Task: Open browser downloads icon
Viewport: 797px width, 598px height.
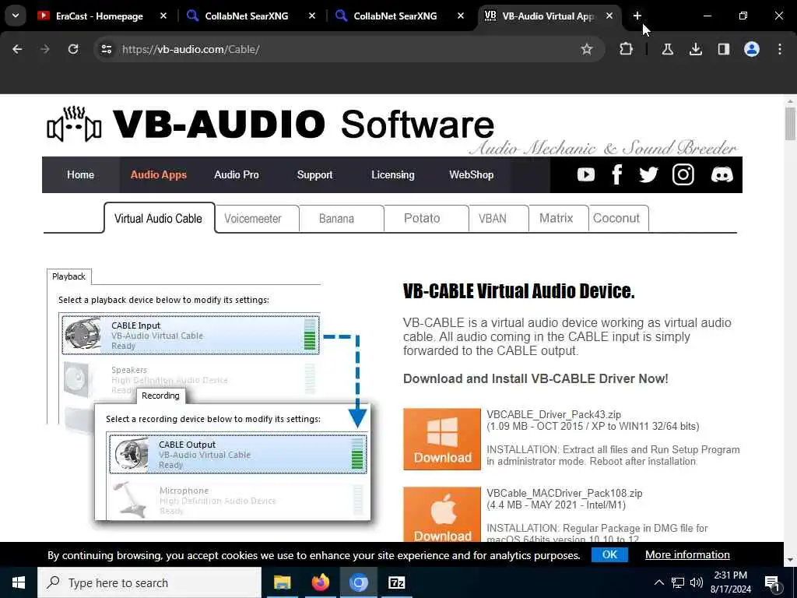Action: [x=695, y=49]
